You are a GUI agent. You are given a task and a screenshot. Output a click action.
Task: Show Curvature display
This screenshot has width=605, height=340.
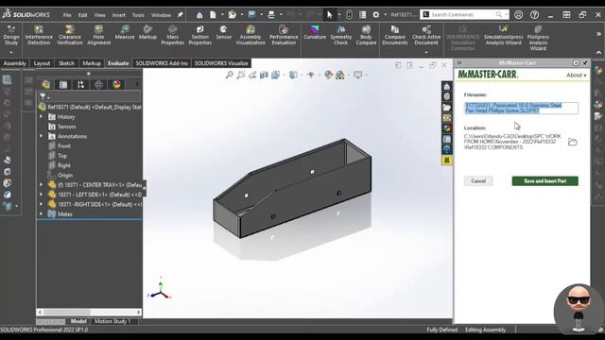(x=315, y=33)
